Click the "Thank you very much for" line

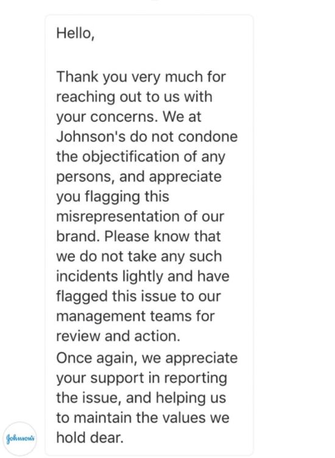tap(141, 77)
